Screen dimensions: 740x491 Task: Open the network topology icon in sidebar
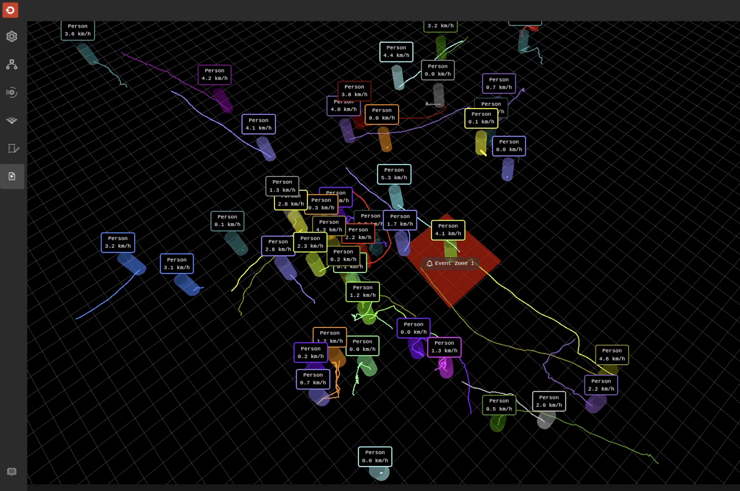pos(12,65)
